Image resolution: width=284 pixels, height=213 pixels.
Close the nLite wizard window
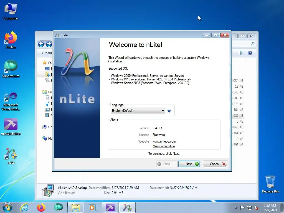(225, 35)
